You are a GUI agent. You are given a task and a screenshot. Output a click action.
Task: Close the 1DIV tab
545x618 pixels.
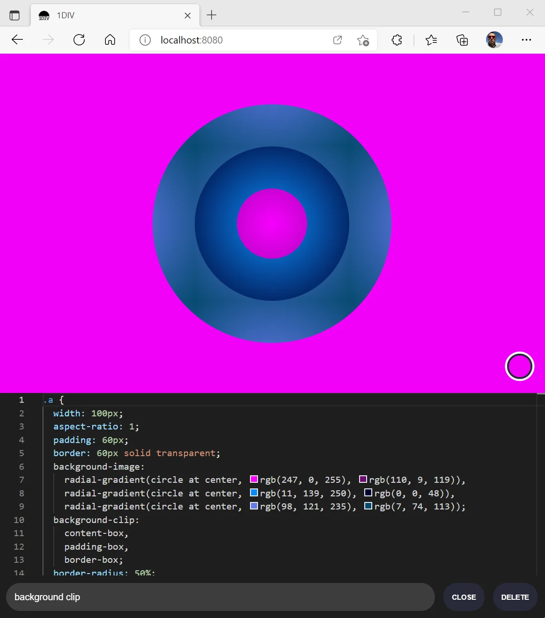tap(188, 15)
